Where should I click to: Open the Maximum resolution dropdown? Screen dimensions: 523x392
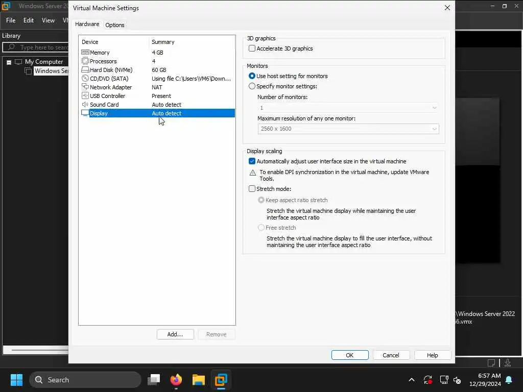tap(348, 129)
